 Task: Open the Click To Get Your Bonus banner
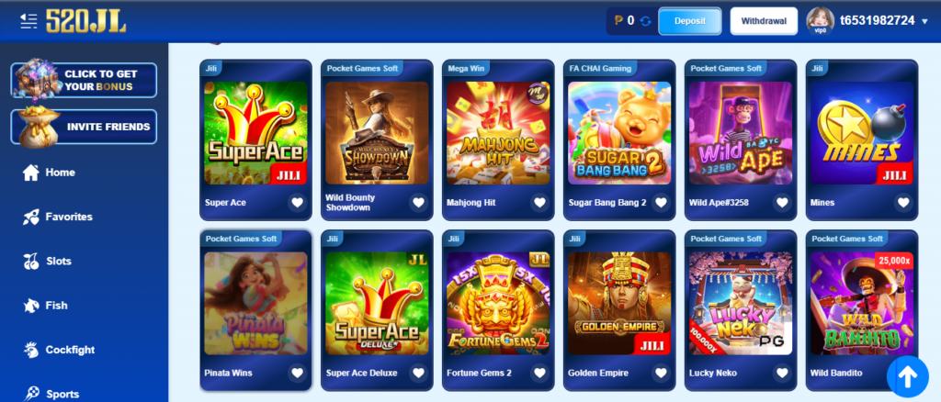coord(84,80)
